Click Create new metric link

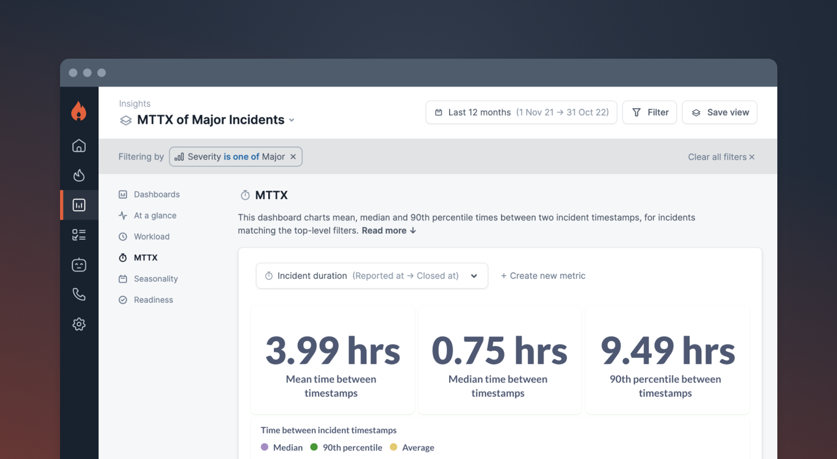click(x=543, y=276)
